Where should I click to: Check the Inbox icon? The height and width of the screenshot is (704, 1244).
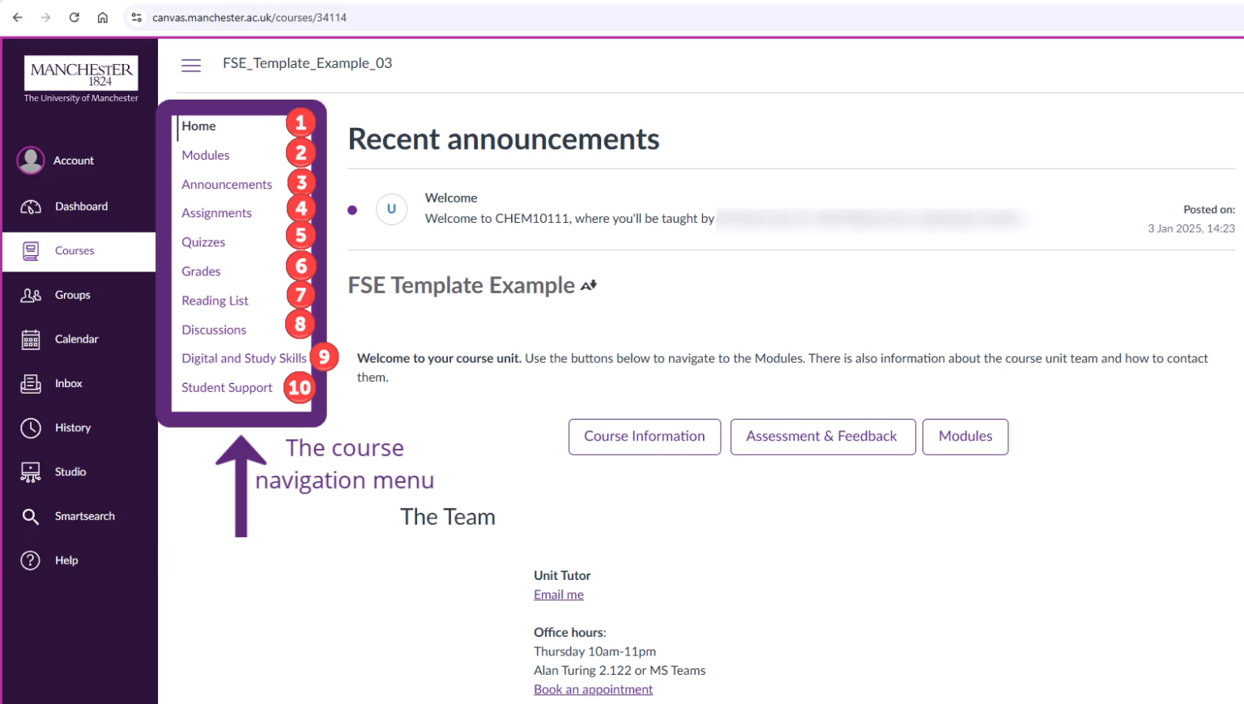pyautogui.click(x=30, y=383)
